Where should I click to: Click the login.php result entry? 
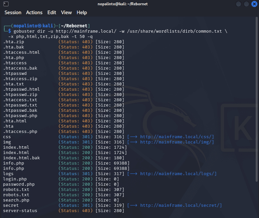coord(15,179)
